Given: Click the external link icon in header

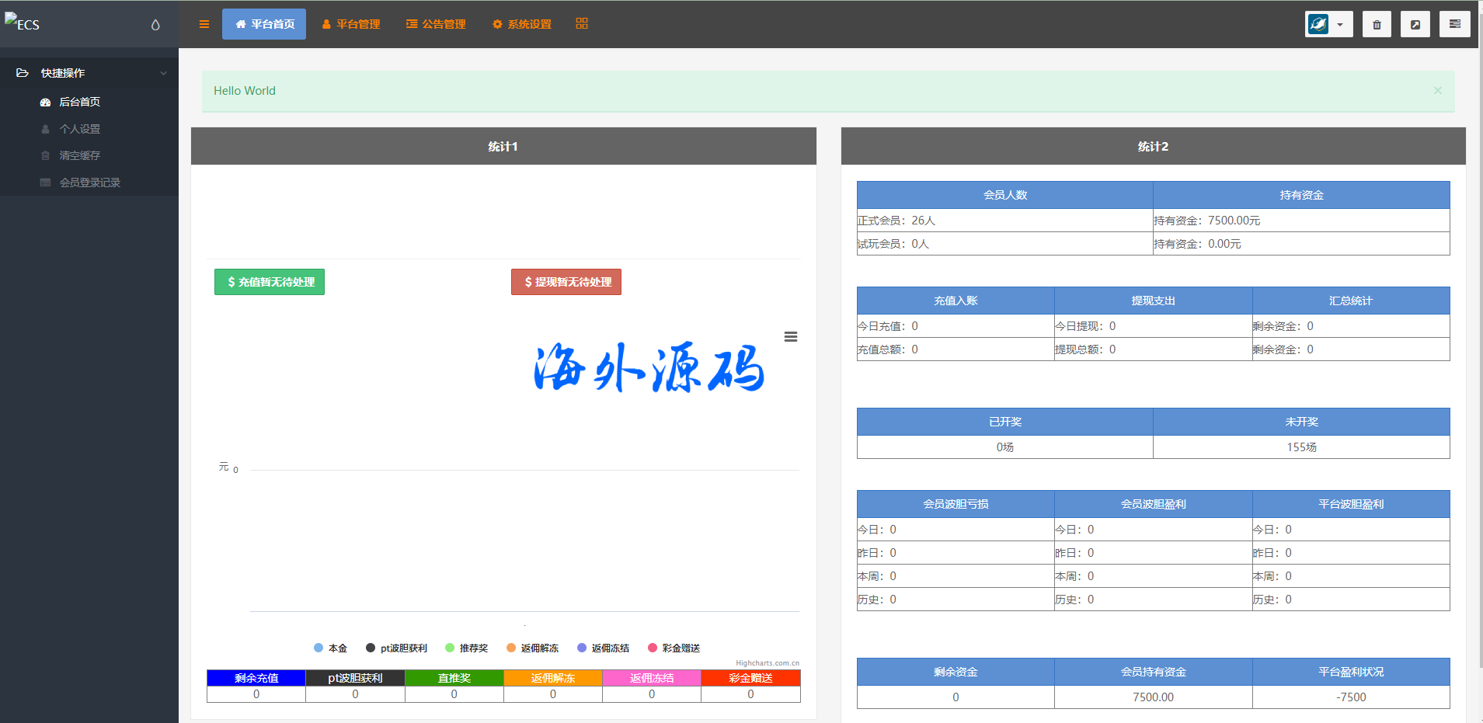Looking at the screenshot, I should [1415, 25].
